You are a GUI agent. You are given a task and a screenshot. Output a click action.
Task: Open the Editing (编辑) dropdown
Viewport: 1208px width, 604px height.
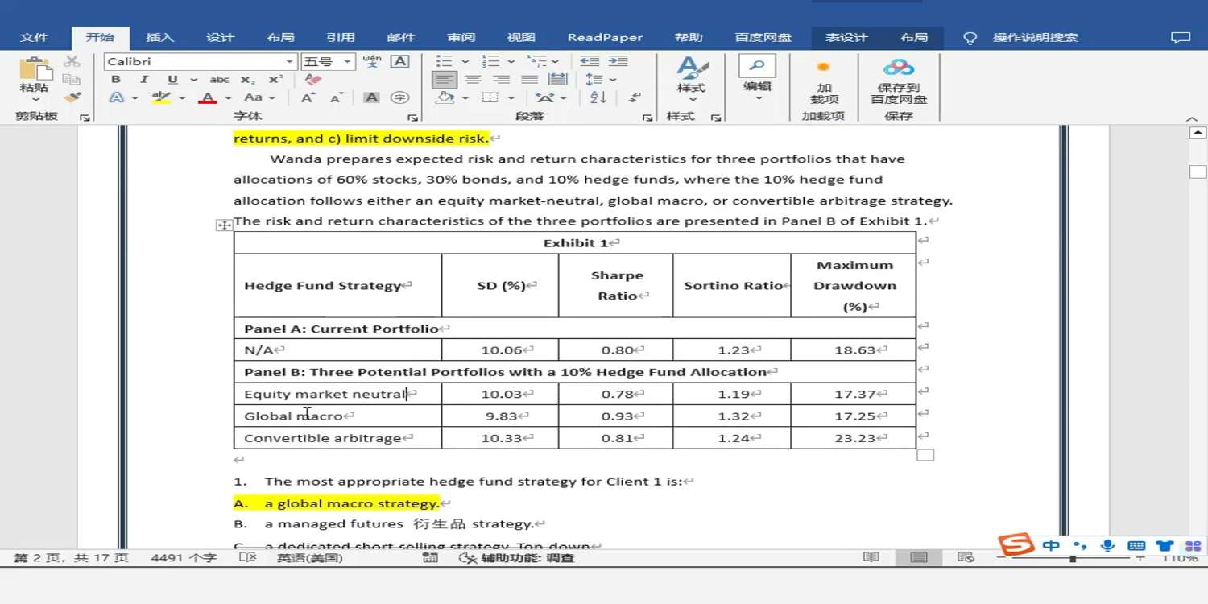coord(757,78)
